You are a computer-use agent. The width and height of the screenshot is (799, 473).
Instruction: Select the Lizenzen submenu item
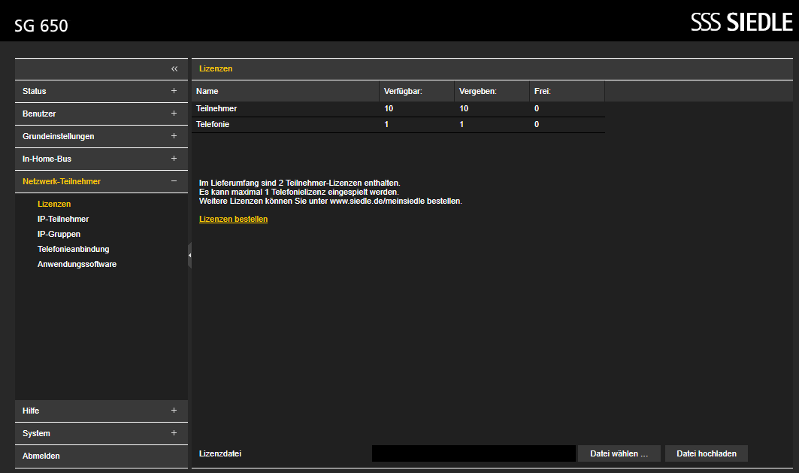point(54,204)
